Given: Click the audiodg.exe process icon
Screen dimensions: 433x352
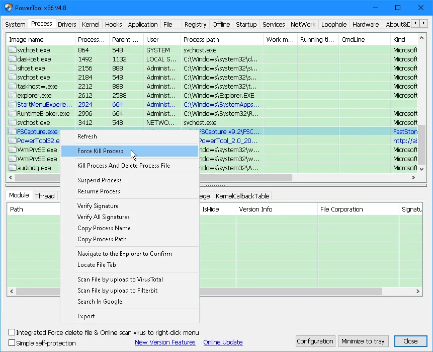Looking at the screenshot, I should (x=11, y=168).
